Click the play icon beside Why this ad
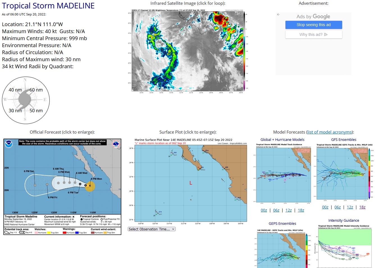375x268 pixels. pyautogui.click(x=326, y=35)
